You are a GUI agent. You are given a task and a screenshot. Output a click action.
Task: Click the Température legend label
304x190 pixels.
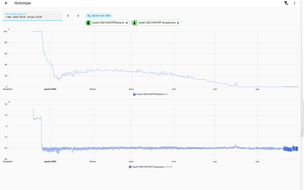152,167
